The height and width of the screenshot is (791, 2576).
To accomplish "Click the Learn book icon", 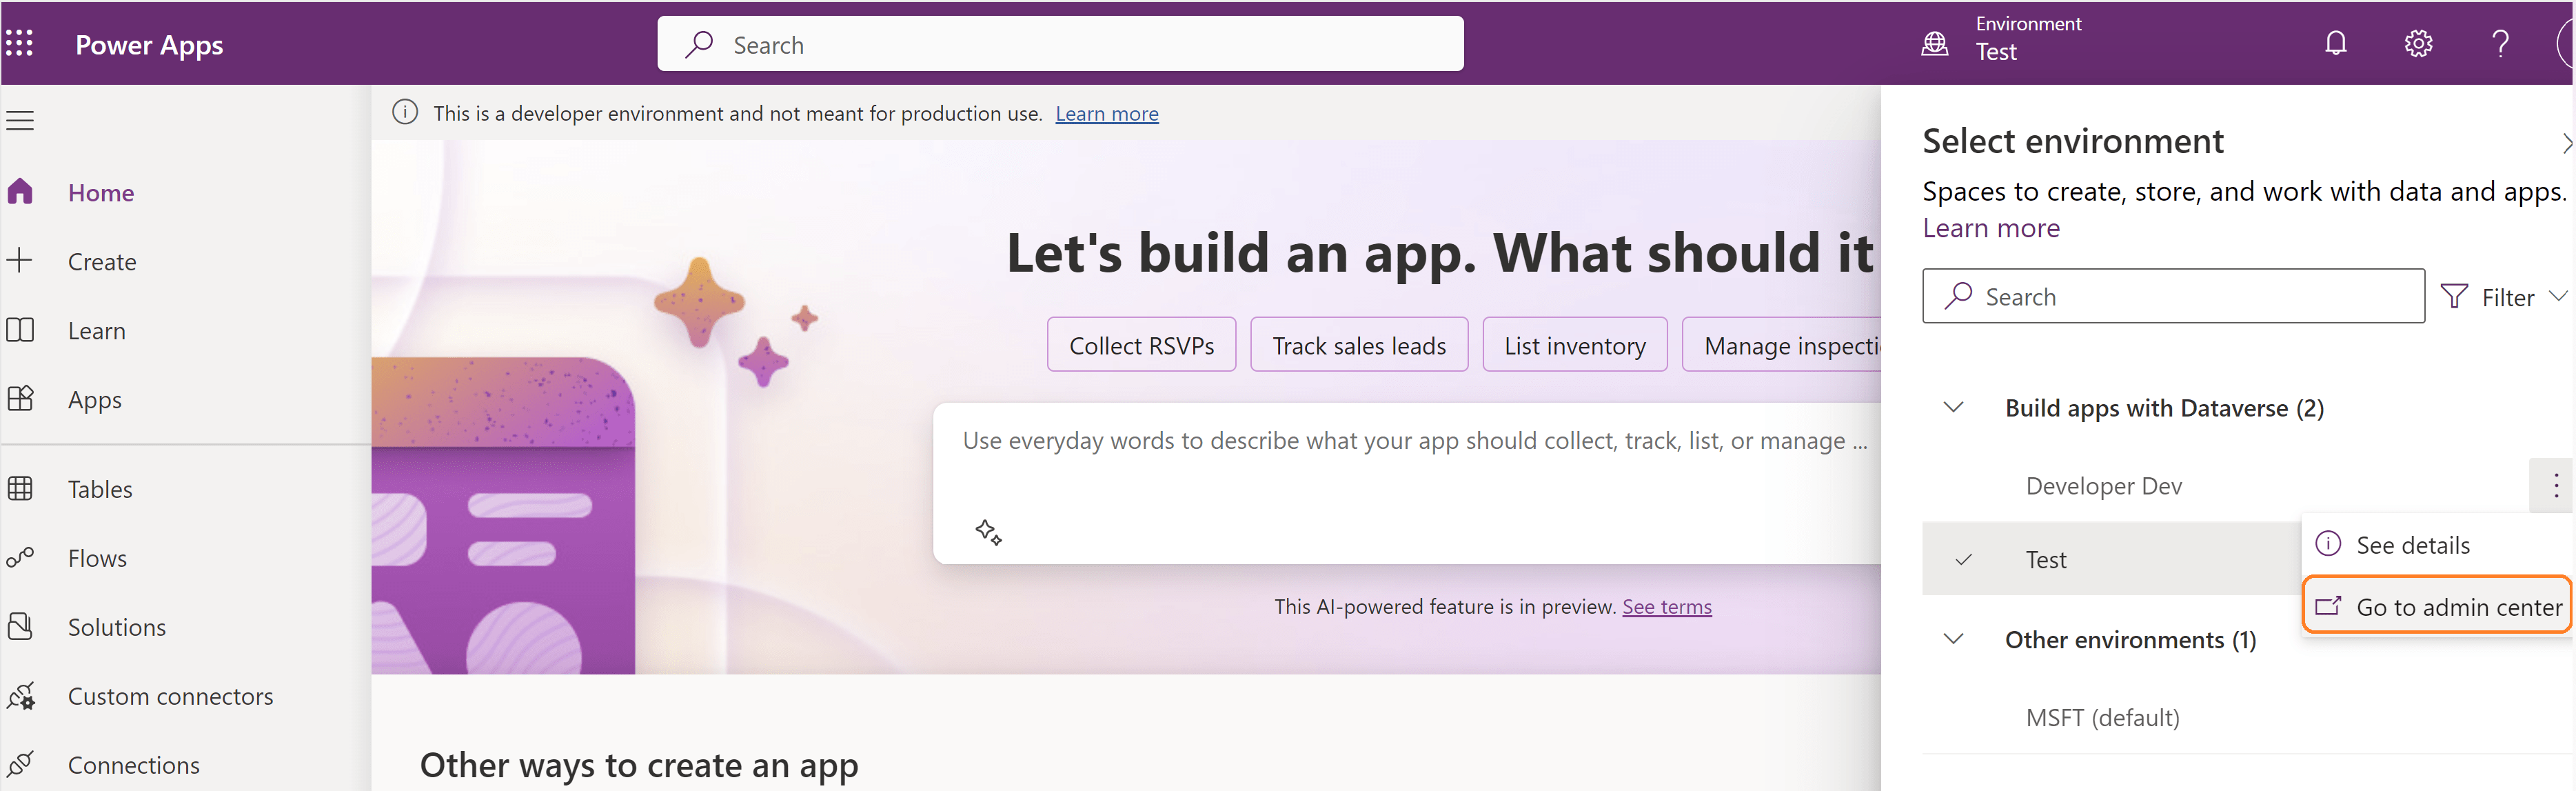I will [x=20, y=330].
